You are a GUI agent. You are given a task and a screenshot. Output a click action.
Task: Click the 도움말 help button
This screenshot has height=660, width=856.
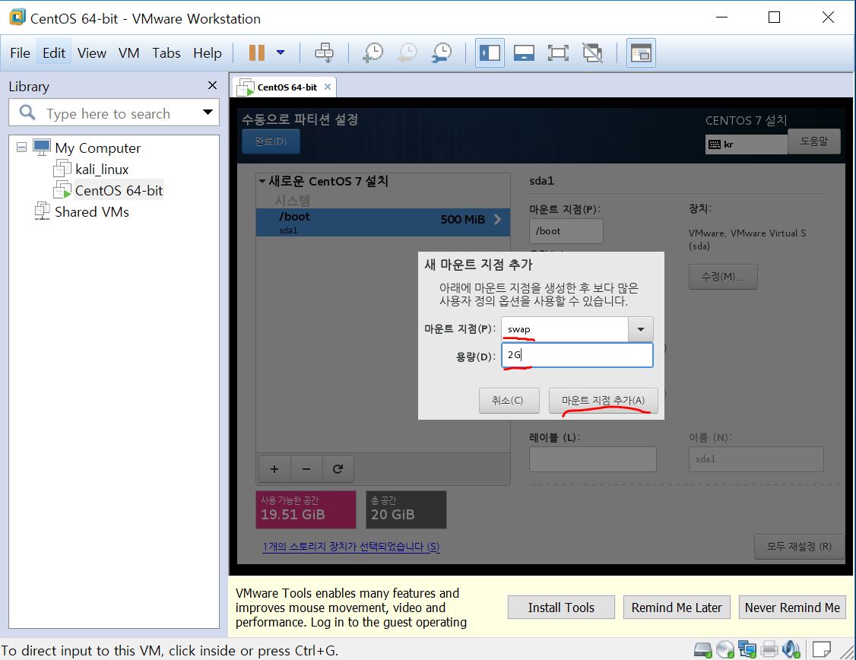pyautogui.click(x=813, y=141)
